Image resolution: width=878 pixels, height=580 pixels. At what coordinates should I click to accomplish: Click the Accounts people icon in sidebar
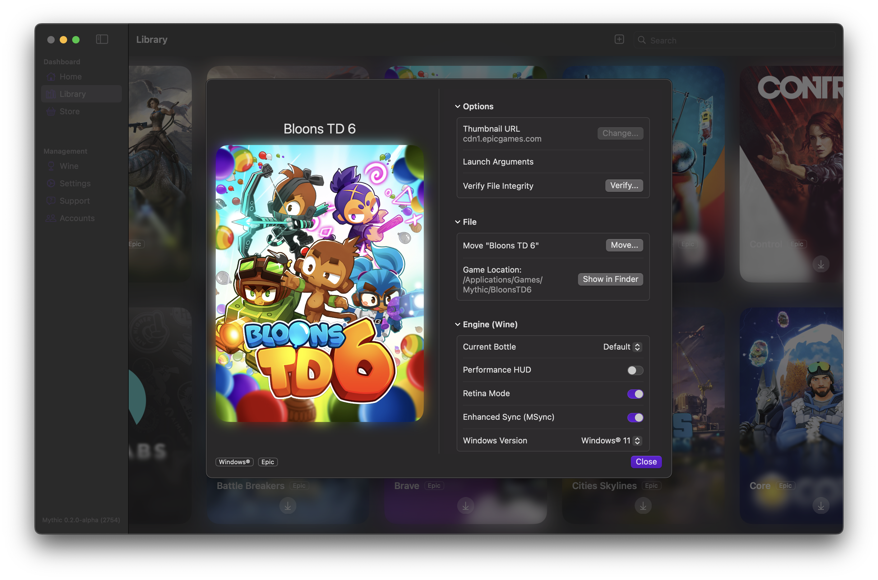click(51, 218)
